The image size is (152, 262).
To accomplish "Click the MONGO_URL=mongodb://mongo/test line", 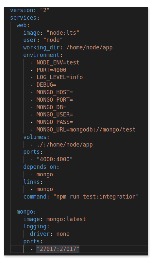I will (86, 130).
